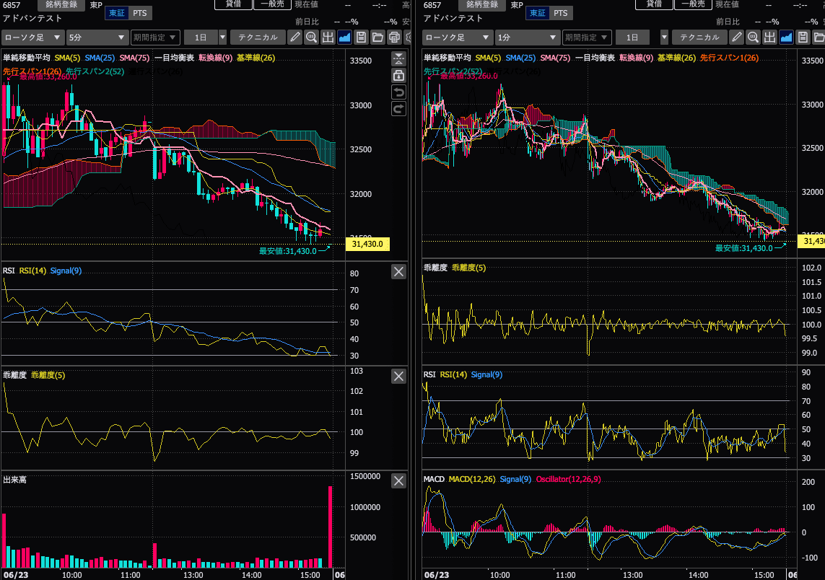Click the undo arrow on left chart
The height and width of the screenshot is (580, 825).
[399, 92]
